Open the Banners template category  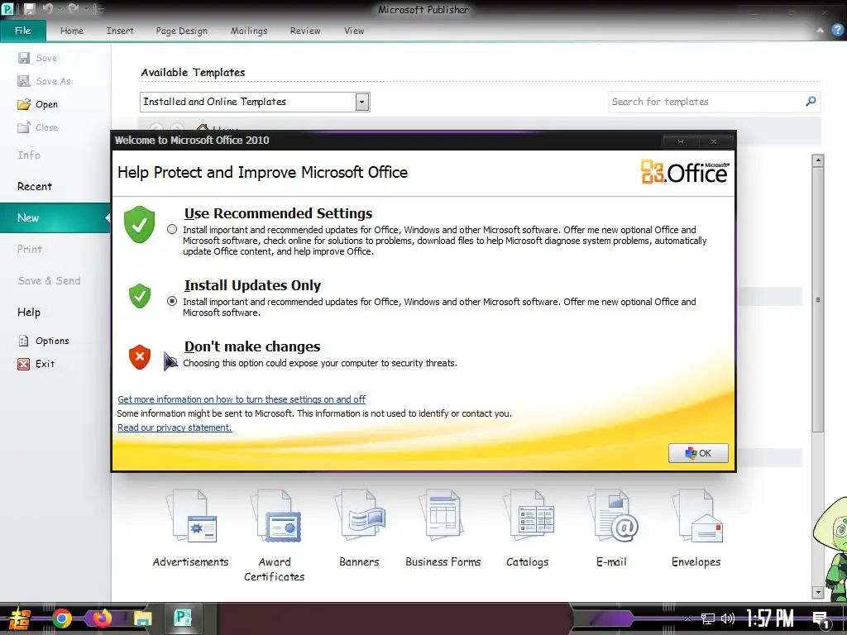(x=359, y=528)
